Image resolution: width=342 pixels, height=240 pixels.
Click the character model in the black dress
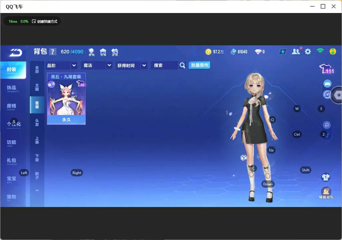pyautogui.click(x=254, y=137)
